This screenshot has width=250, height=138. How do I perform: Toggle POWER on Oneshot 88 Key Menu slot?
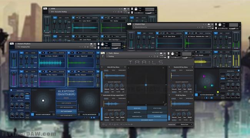click(173, 70)
